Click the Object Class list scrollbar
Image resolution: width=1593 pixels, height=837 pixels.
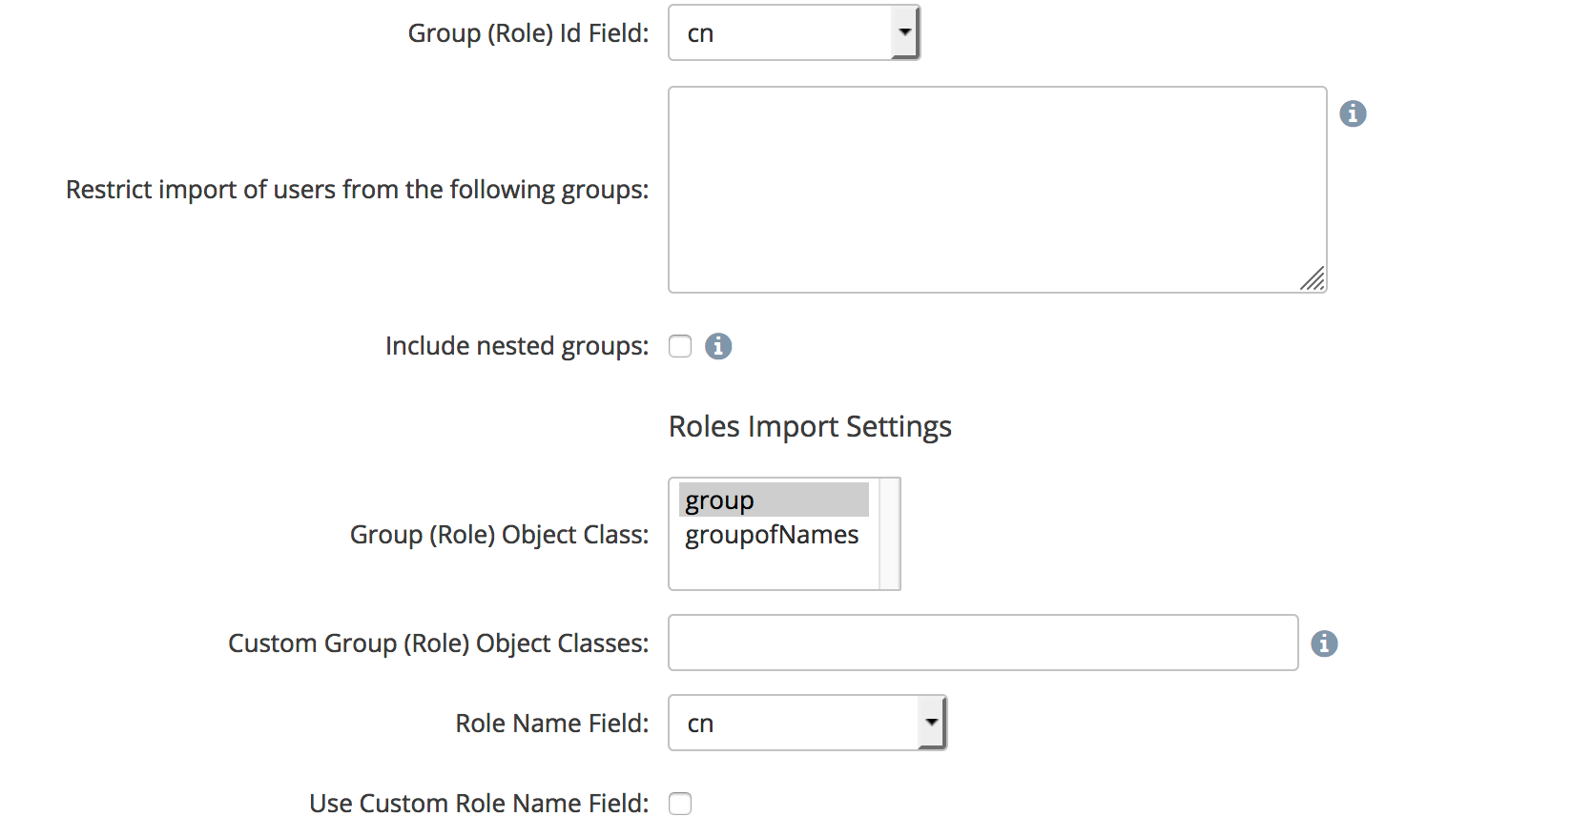pos(889,534)
